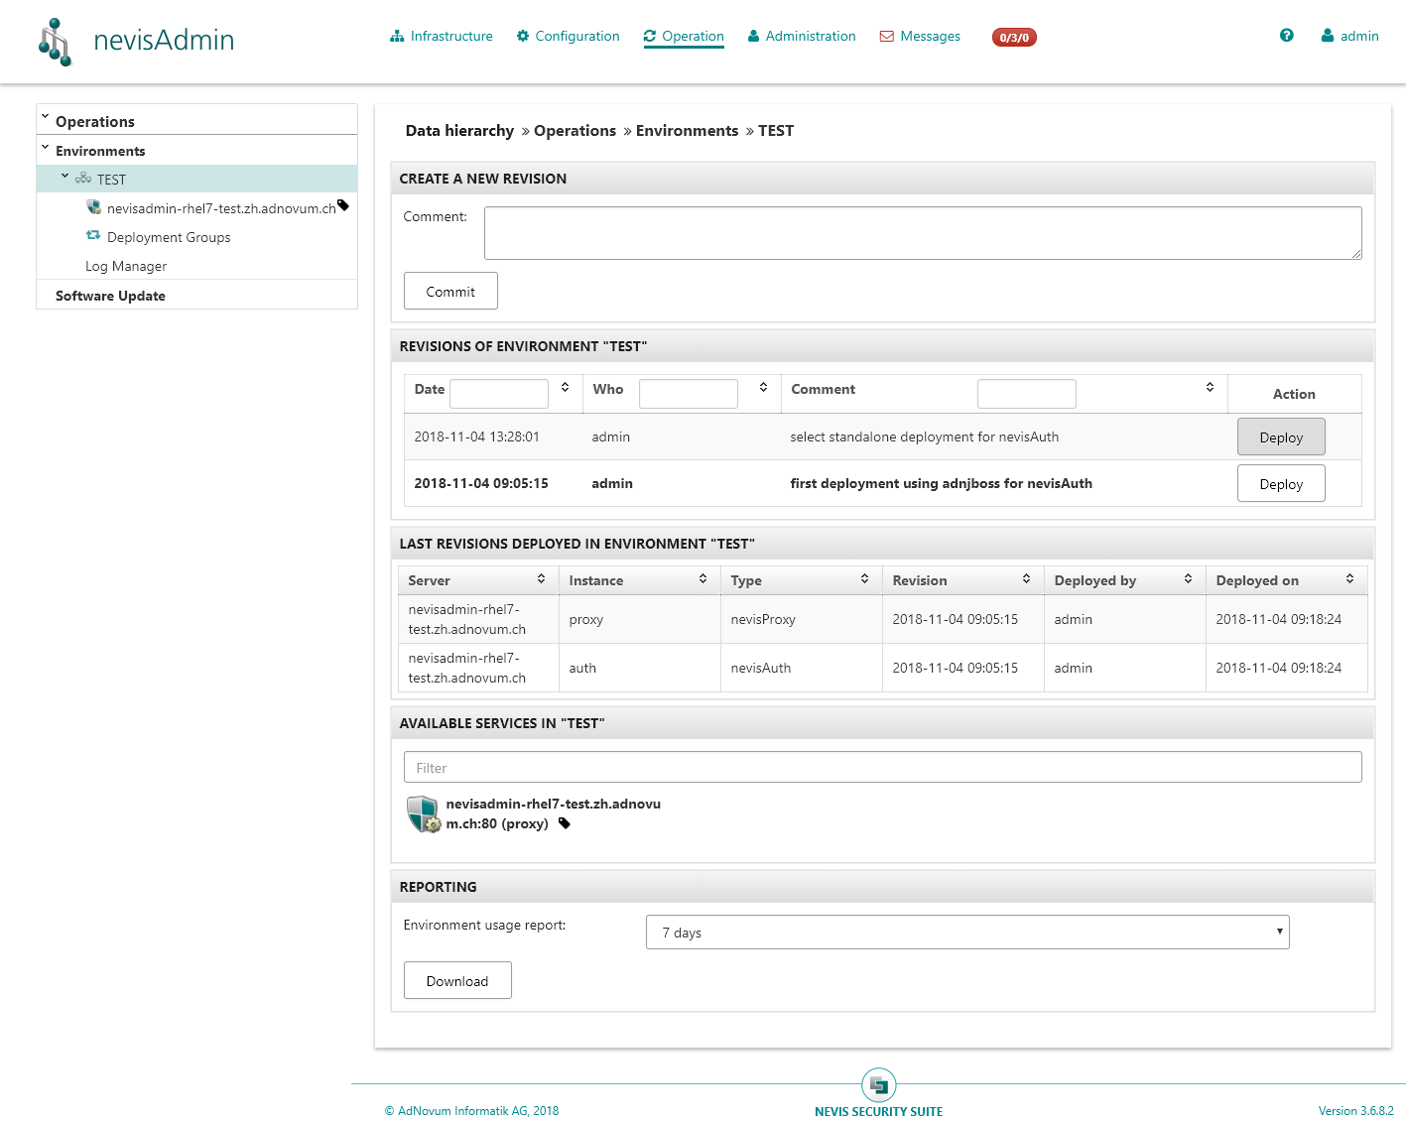Click the Nevis Security Suite footer logo
Viewport: 1406px width, 1123px height.
point(879,1085)
